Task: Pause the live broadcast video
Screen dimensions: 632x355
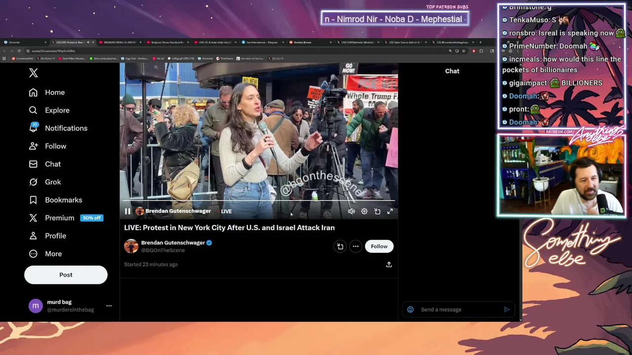Action: point(127,211)
